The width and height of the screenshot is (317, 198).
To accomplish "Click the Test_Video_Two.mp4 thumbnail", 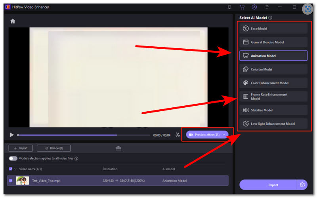I will 23,181.
